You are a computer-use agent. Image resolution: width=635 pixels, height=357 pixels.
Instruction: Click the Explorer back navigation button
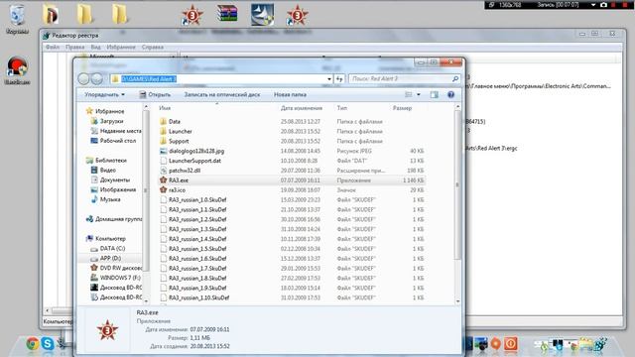click(x=83, y=79)
